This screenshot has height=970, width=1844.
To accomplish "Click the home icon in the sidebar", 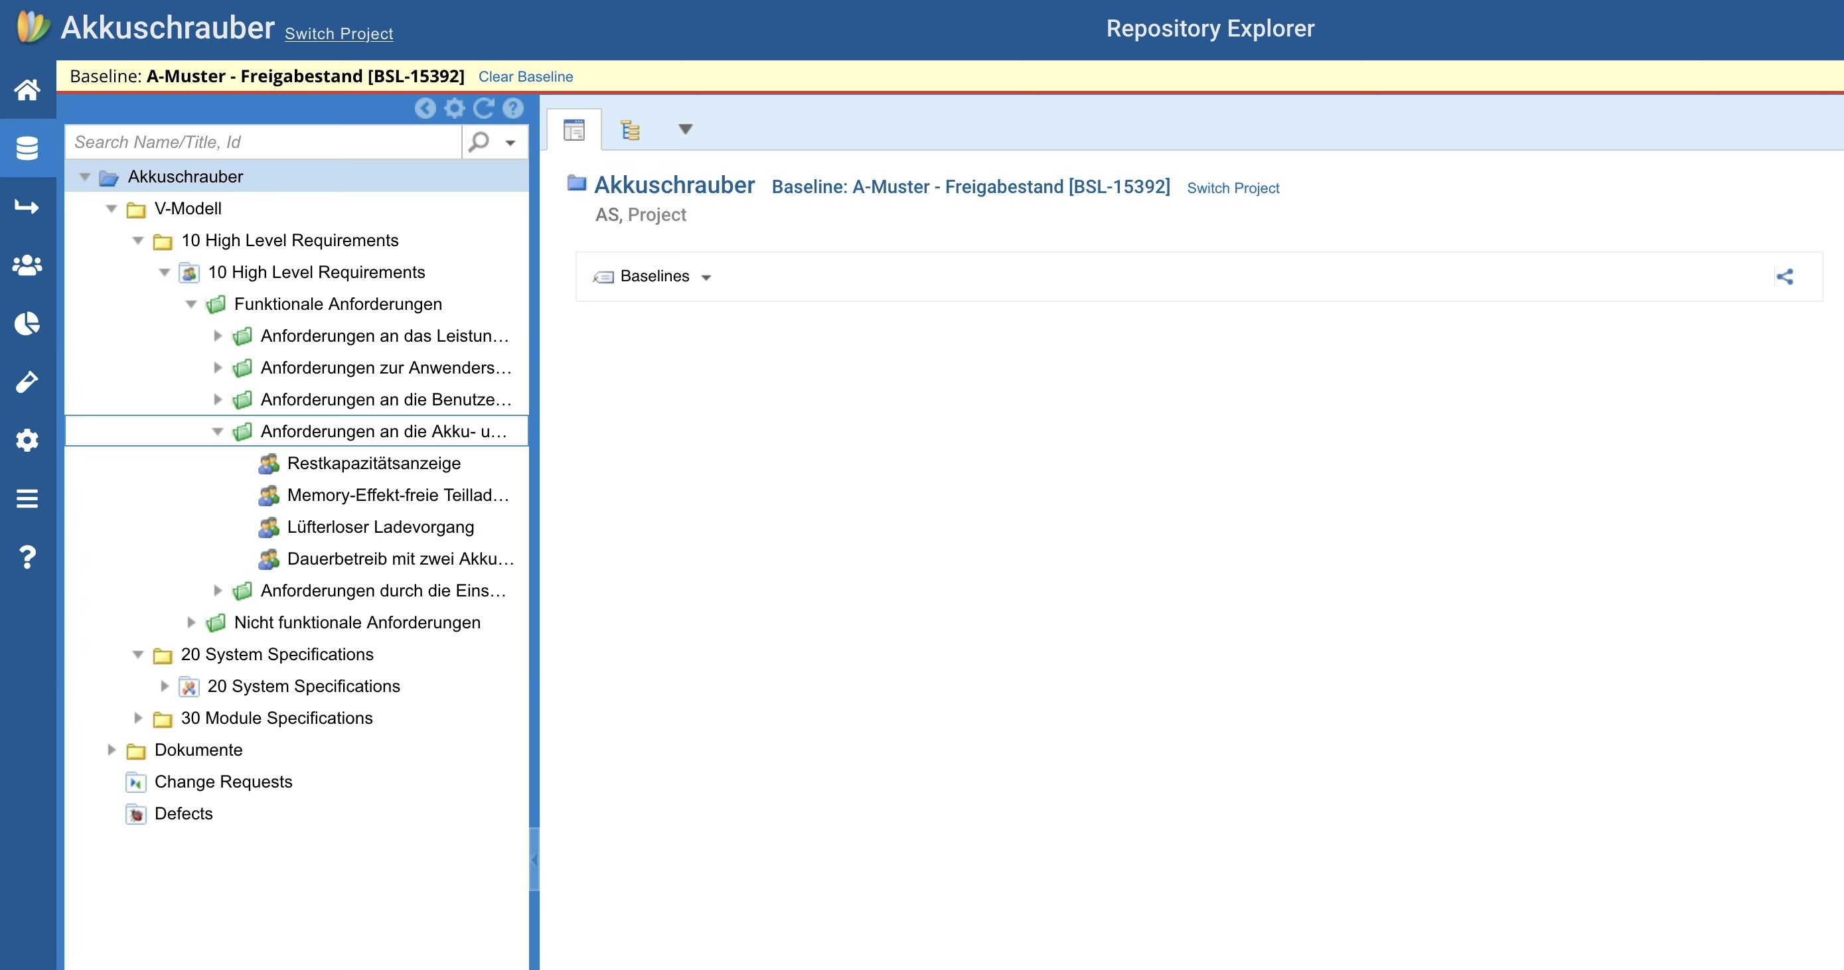I will pyautogui.click(x=27, y=90).
